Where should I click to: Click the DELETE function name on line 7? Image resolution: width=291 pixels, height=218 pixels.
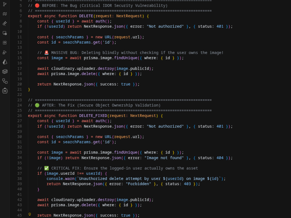[x=86, y=16]
